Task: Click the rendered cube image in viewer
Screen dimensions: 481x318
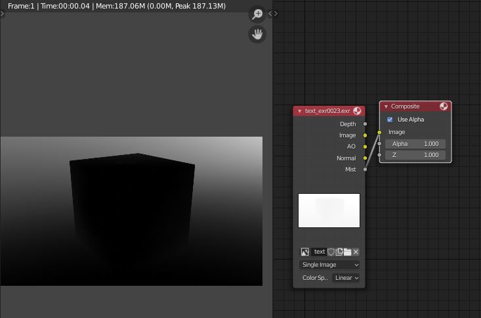Action: point(131,211)
